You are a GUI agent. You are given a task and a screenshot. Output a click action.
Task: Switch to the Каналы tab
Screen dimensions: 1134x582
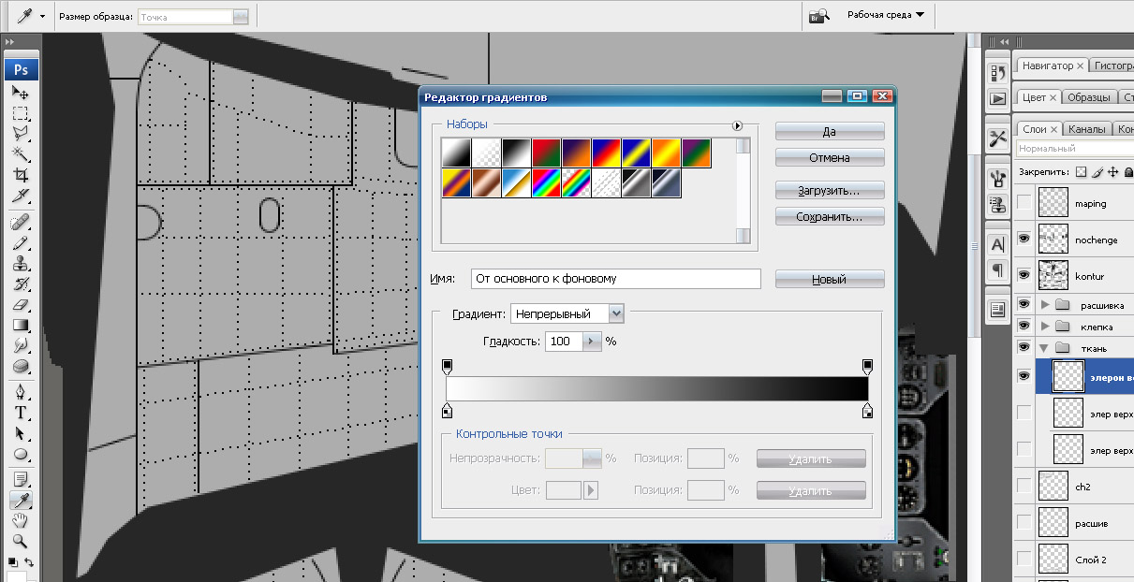tap(1086, 129)
